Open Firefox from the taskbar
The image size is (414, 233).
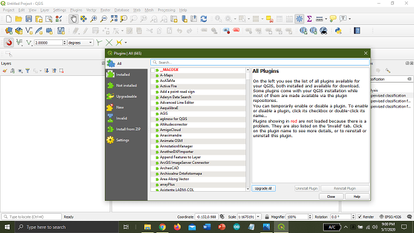click(x=177, y=227)
